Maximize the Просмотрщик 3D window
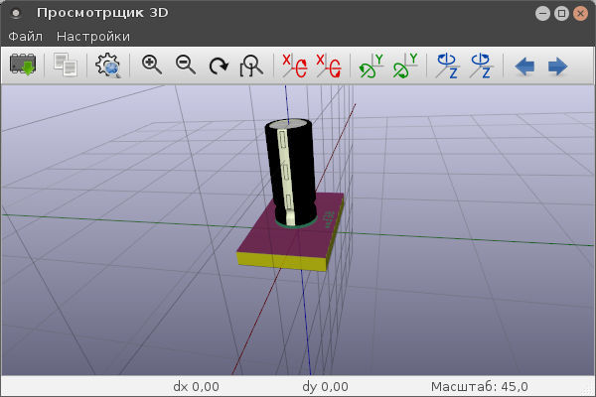596x397 pixels. (561, 14)
